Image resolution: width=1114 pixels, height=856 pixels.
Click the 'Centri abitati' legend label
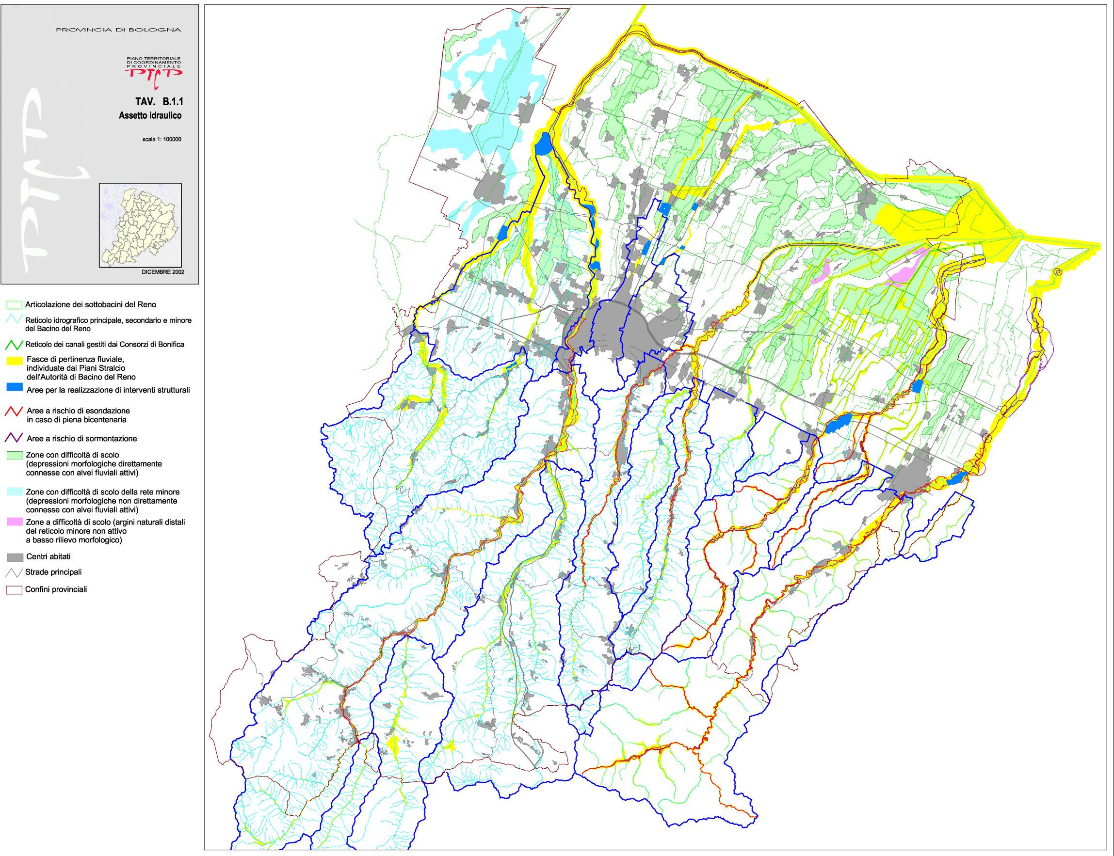tap(48, 557)
